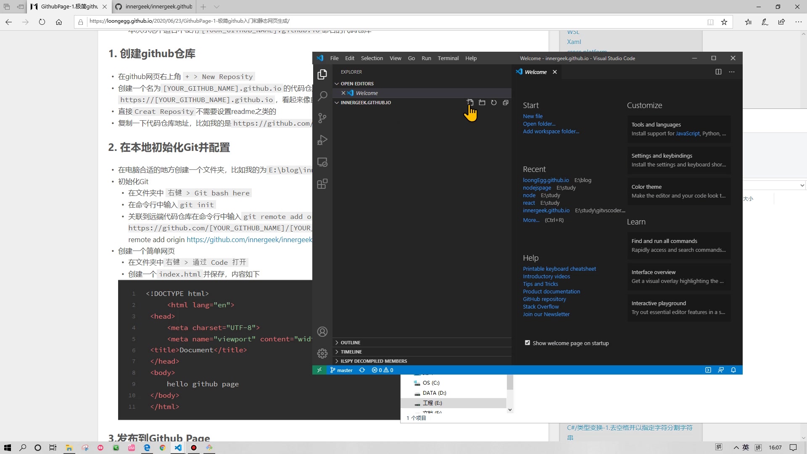Click the More... recent link
The image size is (807, 454).
pyautogui.click(x=531, y=220)
